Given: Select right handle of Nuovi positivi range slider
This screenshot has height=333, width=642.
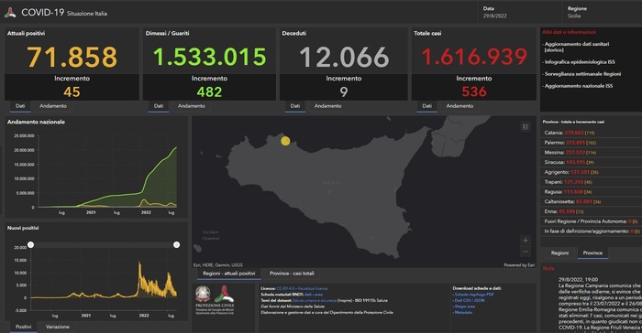Looking at the screenshot, I should click(176, 245).
